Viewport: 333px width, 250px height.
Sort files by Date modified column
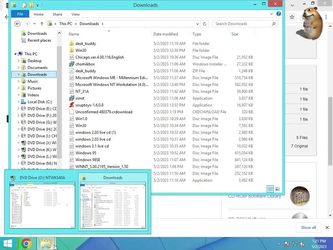coord(166,34)
